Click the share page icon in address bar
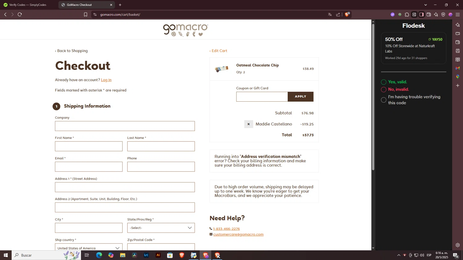Image resolution: width=463 pixels, height=260 pixels. (338, 14)
